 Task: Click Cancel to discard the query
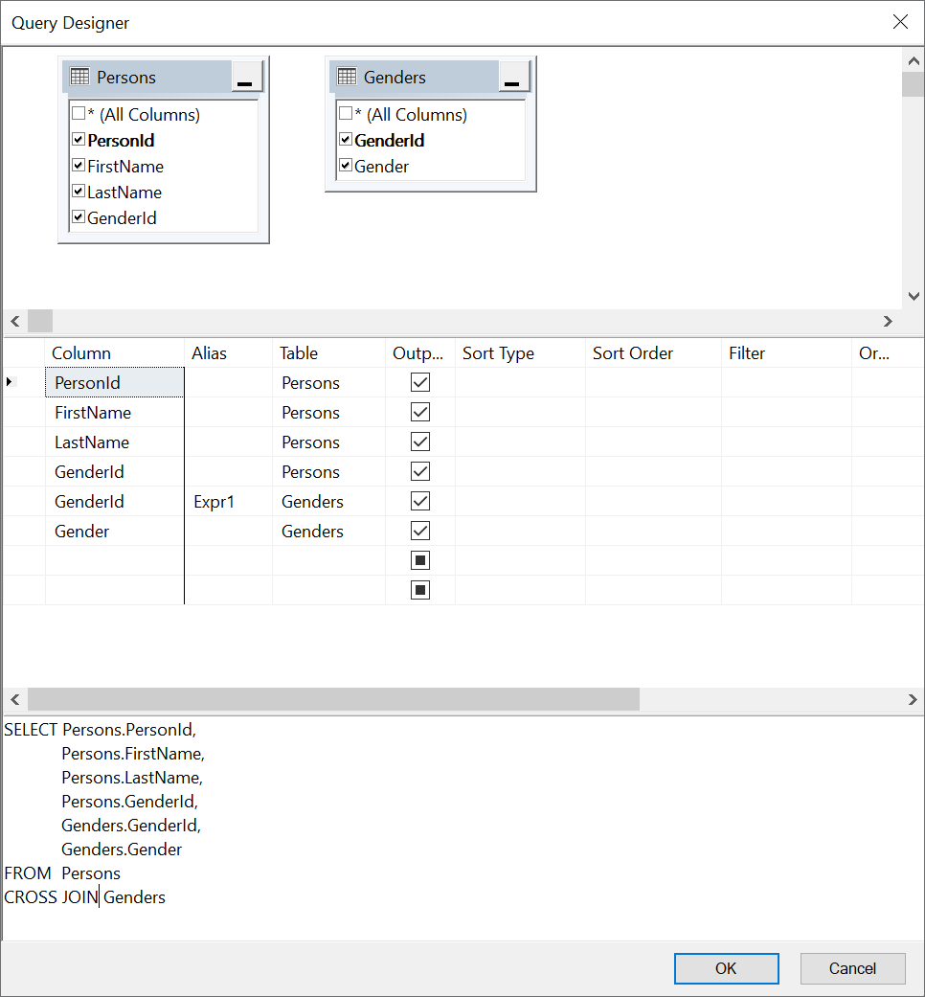click(852, 967)
